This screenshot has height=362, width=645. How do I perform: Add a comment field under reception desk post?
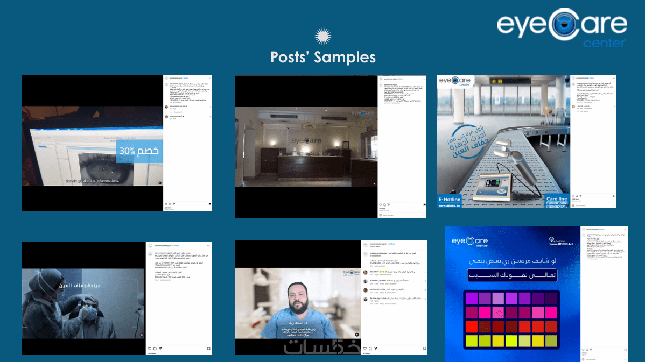pyautogui.click(x=402, y=215)
